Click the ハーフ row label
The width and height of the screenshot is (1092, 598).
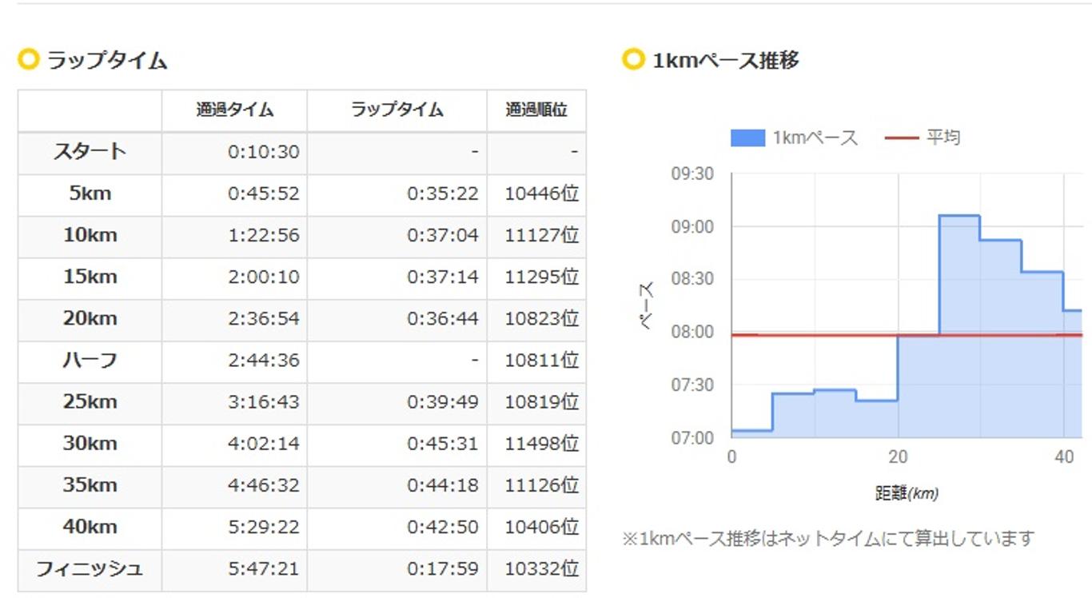[x=88, y=361]
